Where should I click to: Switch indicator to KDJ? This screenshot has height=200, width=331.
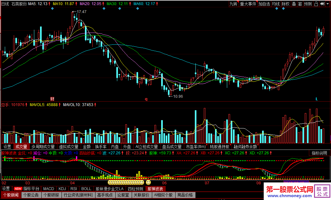coord(62,189)
